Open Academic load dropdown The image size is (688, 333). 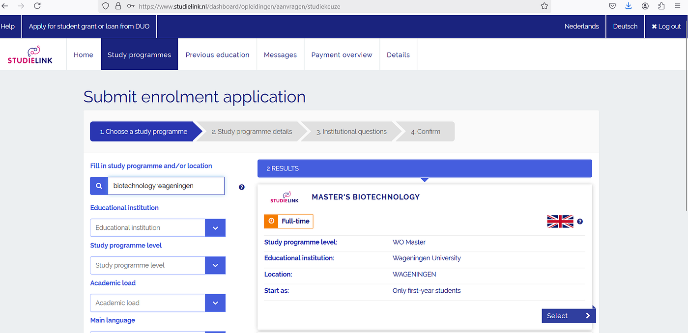pos(158,303)
